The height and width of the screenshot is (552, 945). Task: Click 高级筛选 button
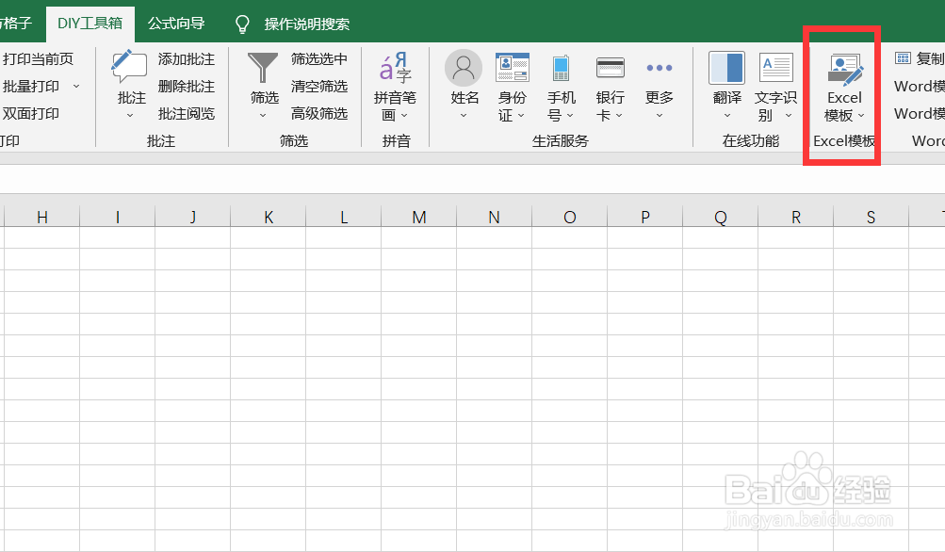coord(319,113)
